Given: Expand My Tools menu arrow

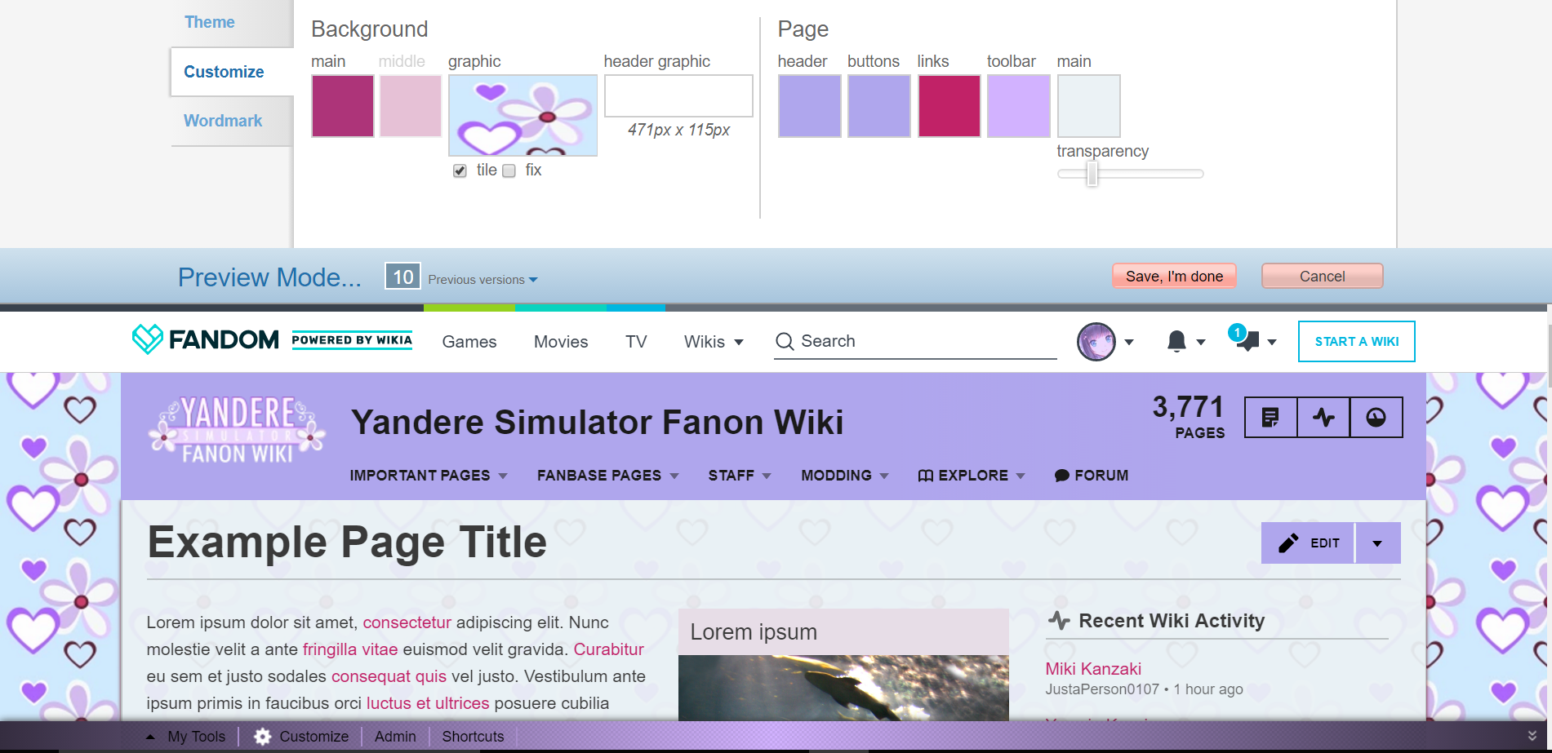Looking at the screenshot, I should [x=149, y=737].
